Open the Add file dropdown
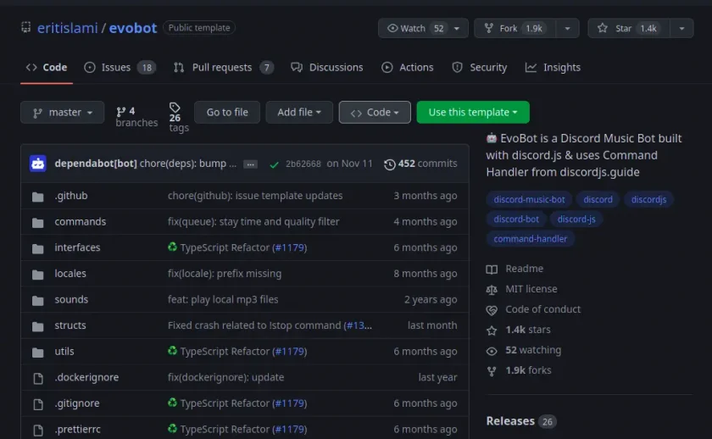 [299, 112]
